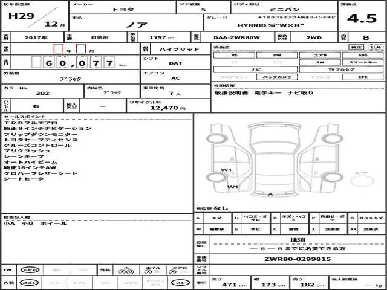387x290 pixels.
Task: Select the スマートキー box
Action: (x=362, y=62)
